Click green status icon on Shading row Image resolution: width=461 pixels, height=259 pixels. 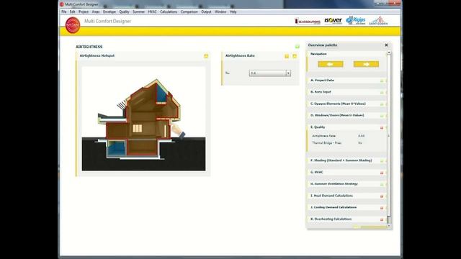tap(382, 161)
